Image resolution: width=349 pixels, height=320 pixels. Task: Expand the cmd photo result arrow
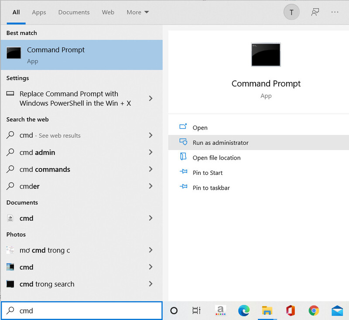click(x=151, y=267)
